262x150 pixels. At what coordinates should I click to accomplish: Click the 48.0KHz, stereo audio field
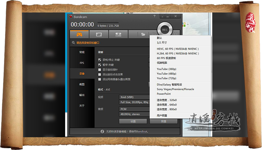coord(134,114)
